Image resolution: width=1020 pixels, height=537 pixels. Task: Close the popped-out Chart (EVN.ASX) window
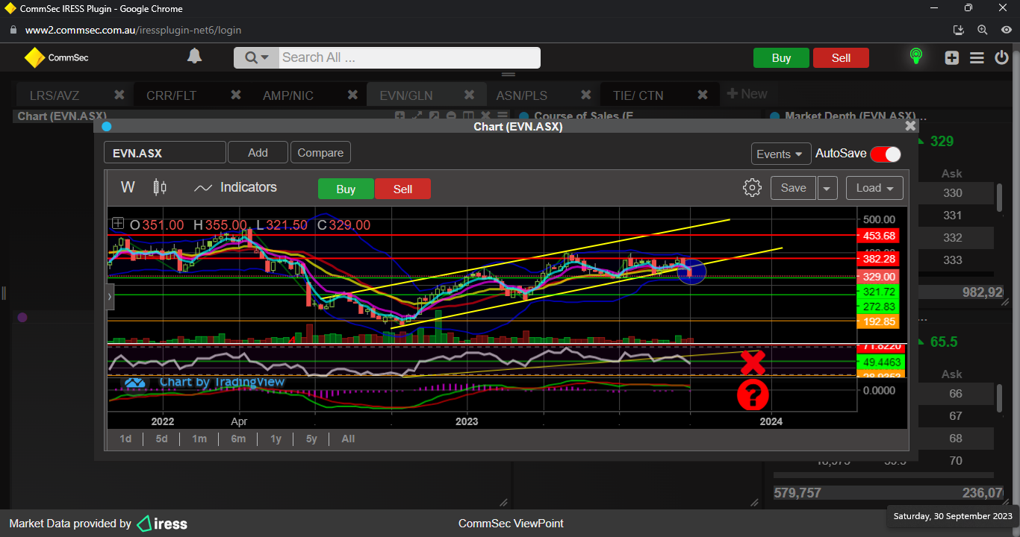[910, 126]
